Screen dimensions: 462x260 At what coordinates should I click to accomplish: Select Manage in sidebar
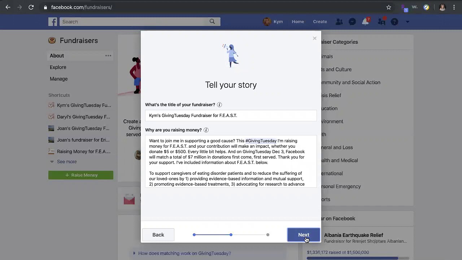[x=58, y=79]
